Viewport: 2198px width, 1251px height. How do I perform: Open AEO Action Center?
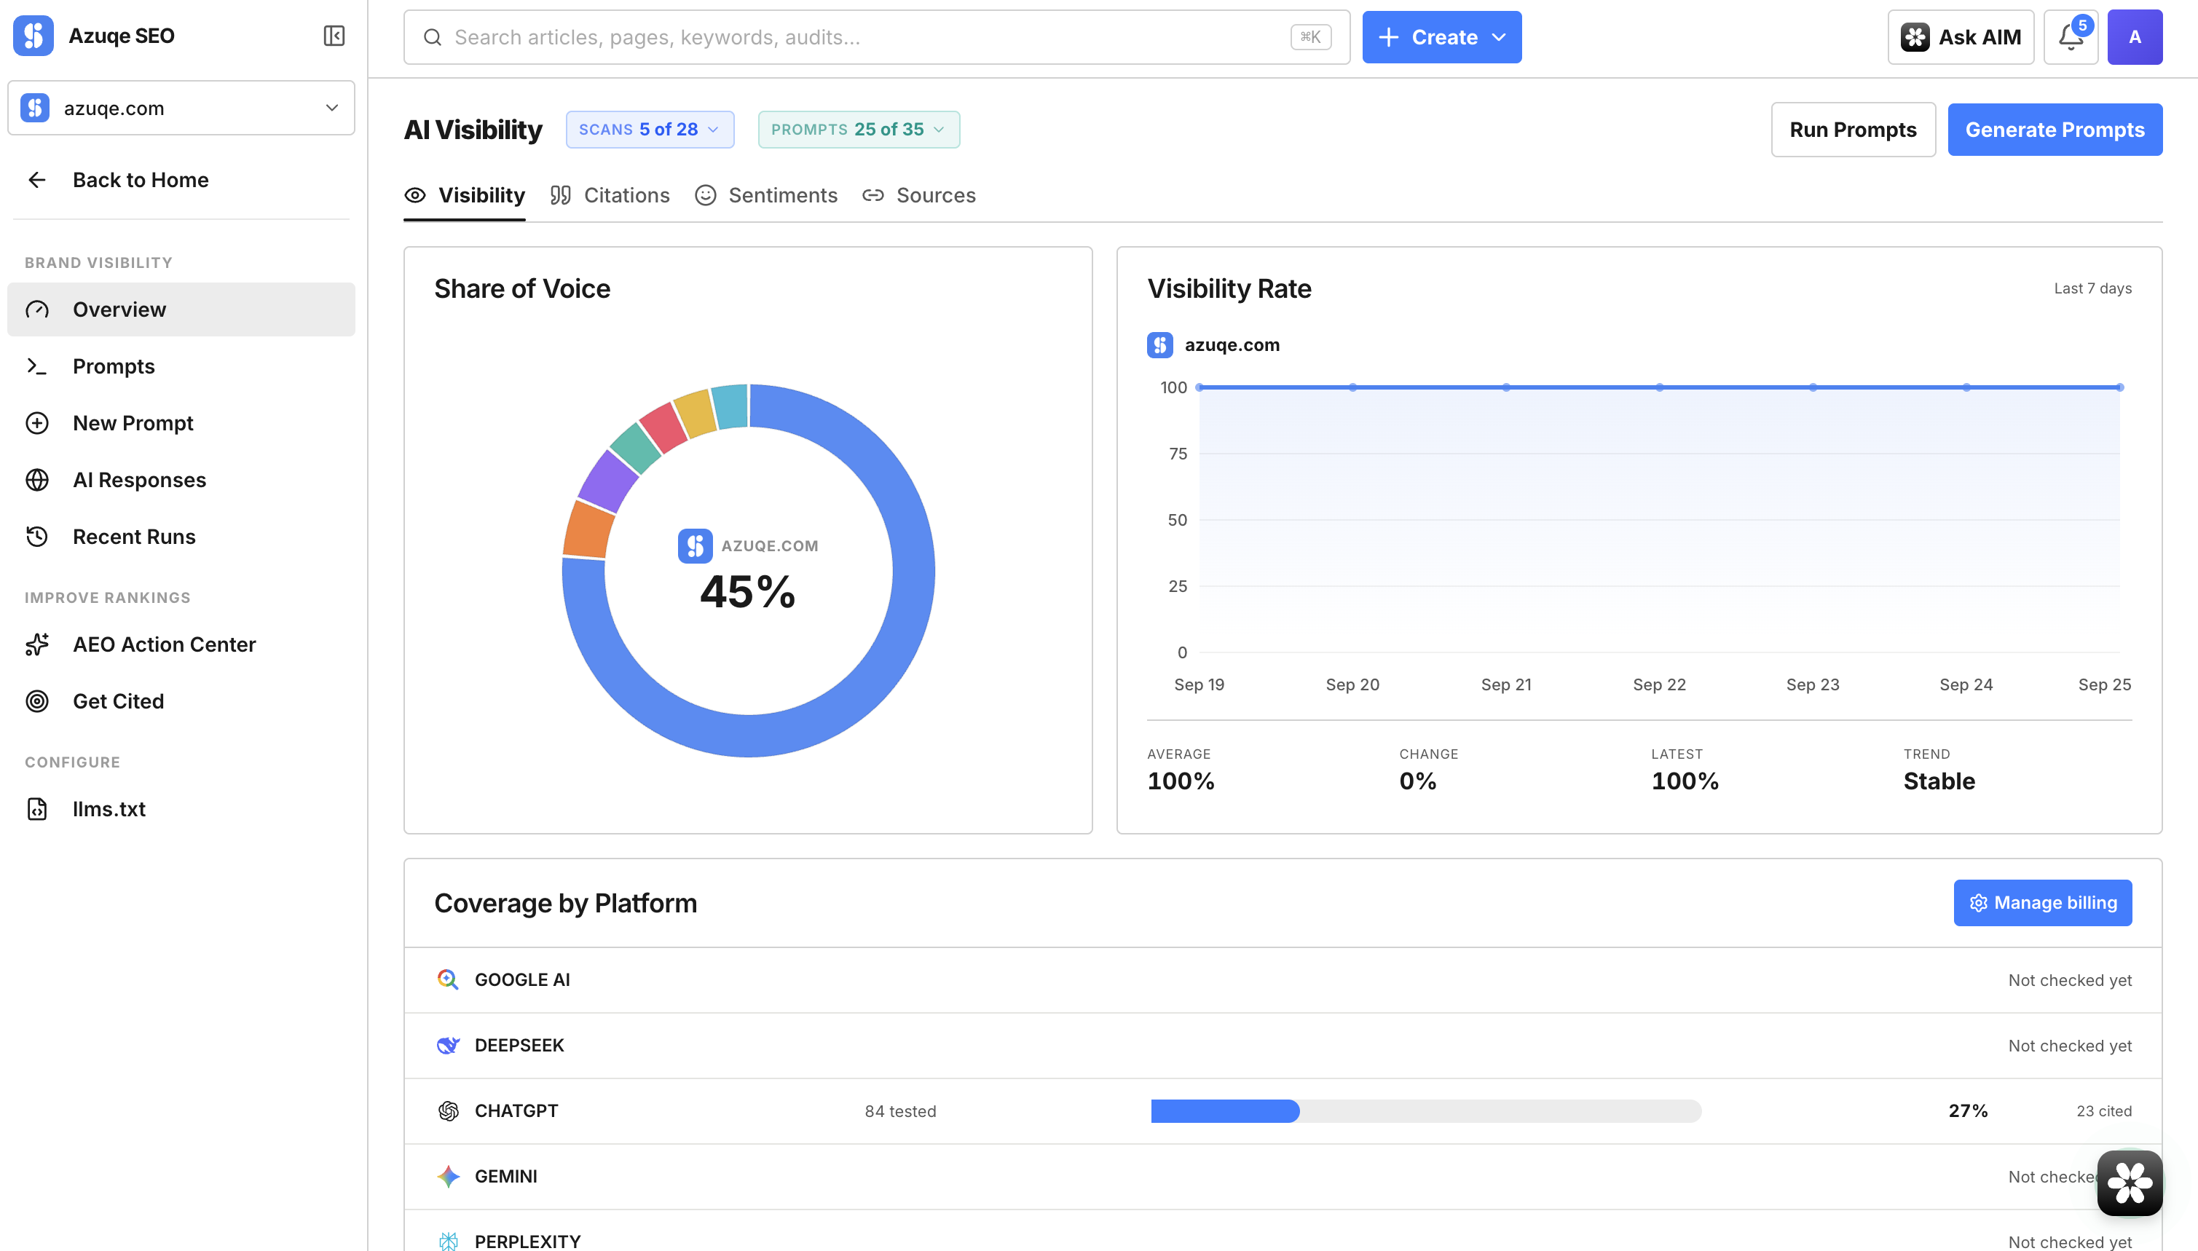tap(181, 644)
